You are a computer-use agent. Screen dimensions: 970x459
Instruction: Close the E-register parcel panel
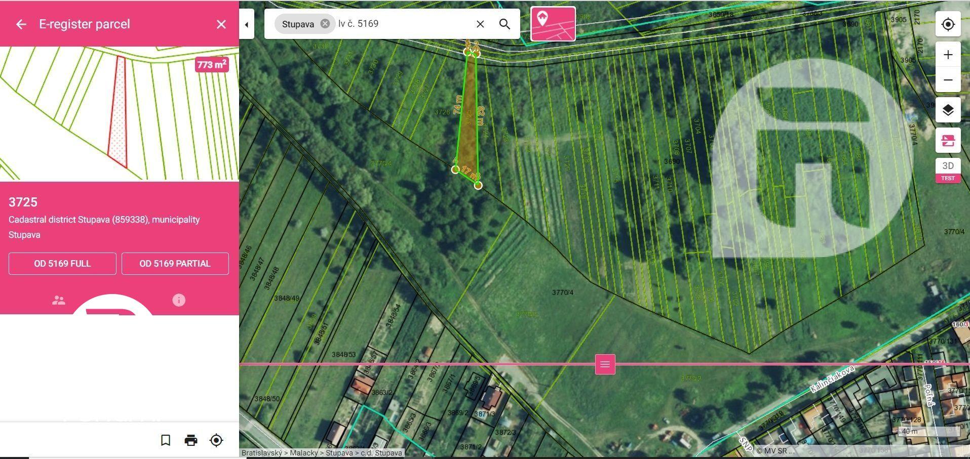coord(221,24)
